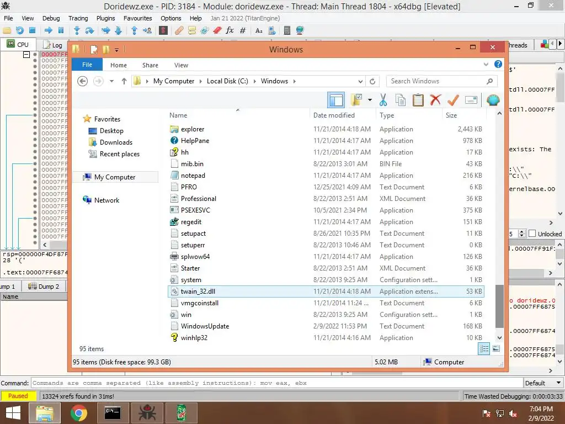
Task: Step over with the curved arrow icon
Action: [x=89, y=31]
